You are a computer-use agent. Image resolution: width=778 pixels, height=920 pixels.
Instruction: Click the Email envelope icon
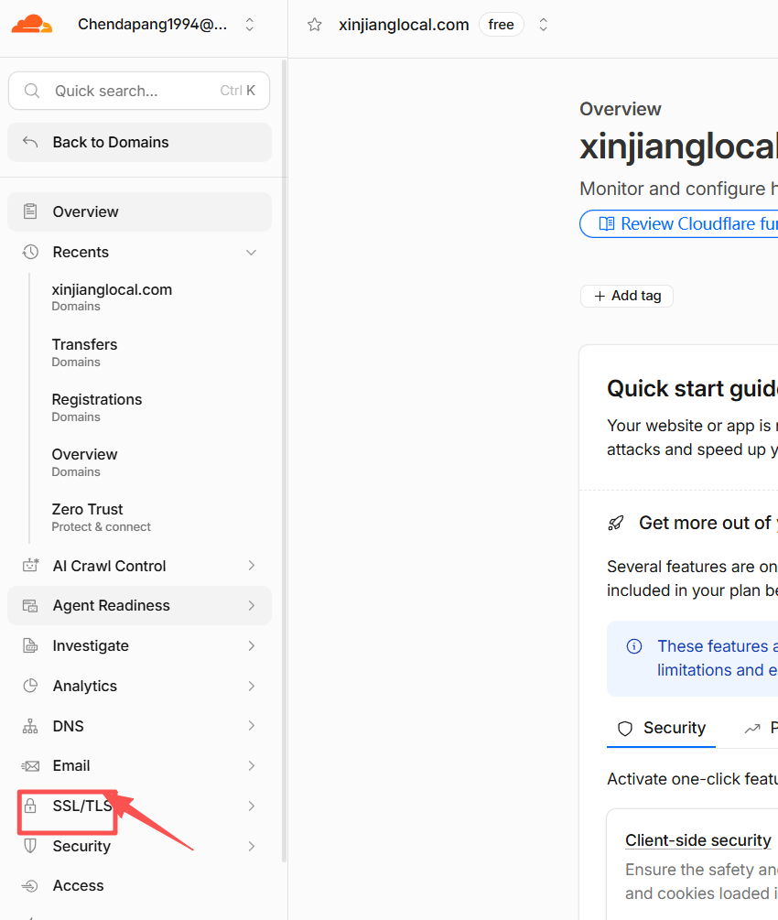click(x=30, y=765)
